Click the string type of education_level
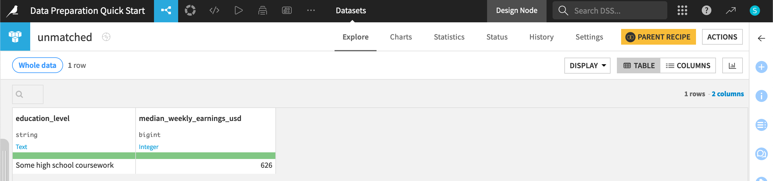Viewport: 773px width, 181px height. coord(27,135)
